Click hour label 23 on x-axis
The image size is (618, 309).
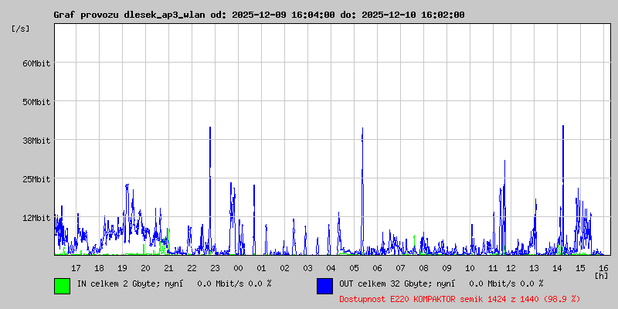click(215, 268)
